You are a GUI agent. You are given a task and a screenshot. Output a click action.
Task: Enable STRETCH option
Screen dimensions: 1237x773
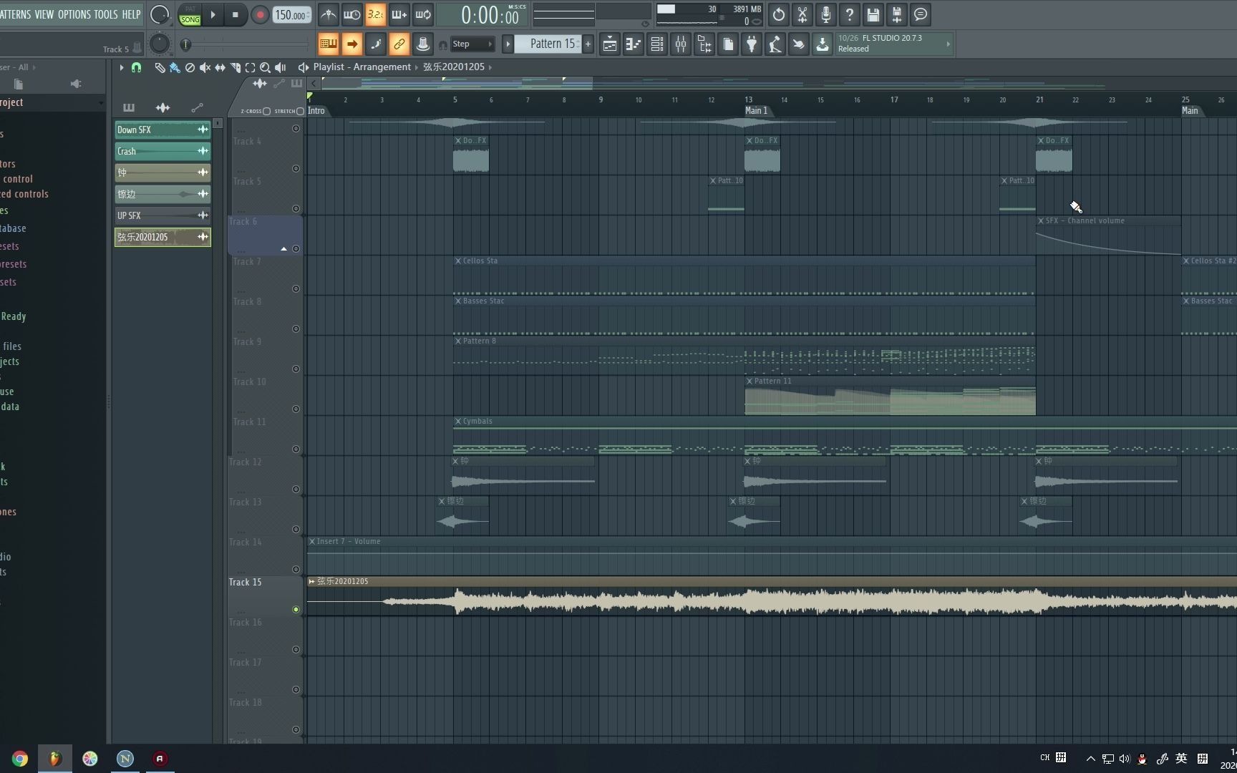pyautogui.click(x=300, y=111)
